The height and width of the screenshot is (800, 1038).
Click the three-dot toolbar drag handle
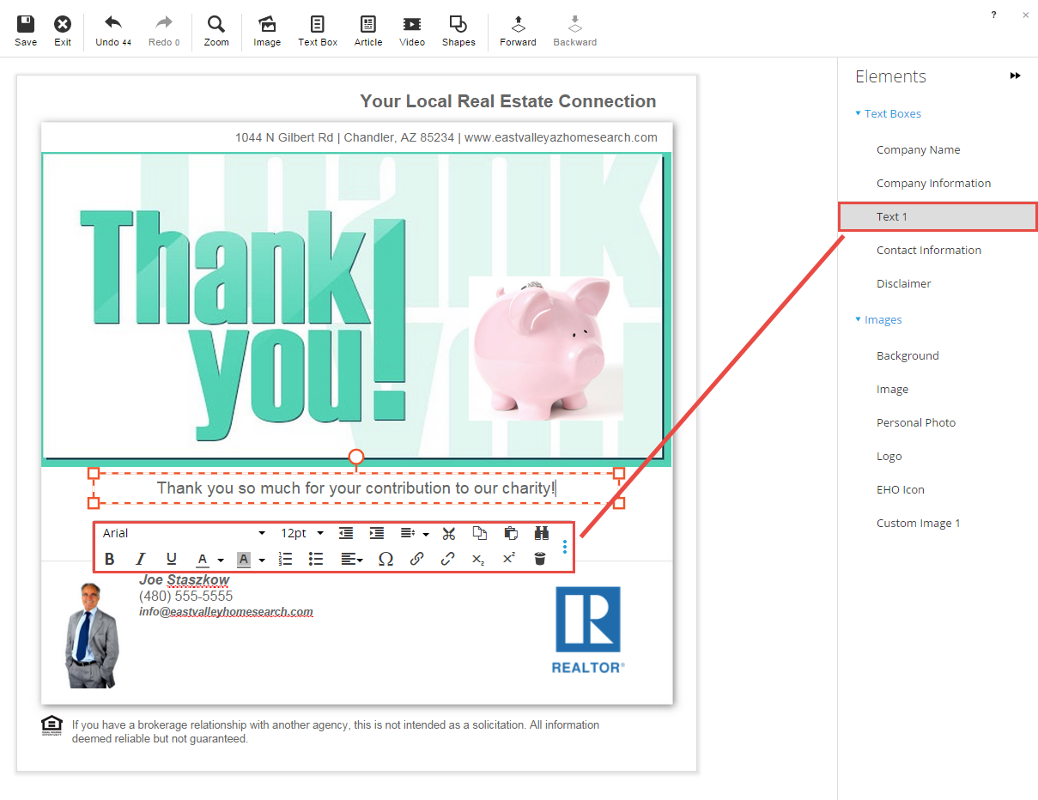click(564, 546)
